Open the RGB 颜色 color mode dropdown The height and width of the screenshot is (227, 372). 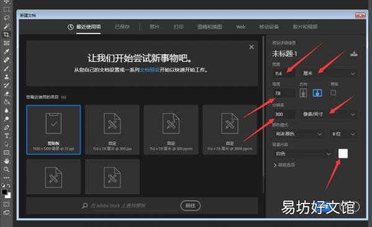click(298, 134)
